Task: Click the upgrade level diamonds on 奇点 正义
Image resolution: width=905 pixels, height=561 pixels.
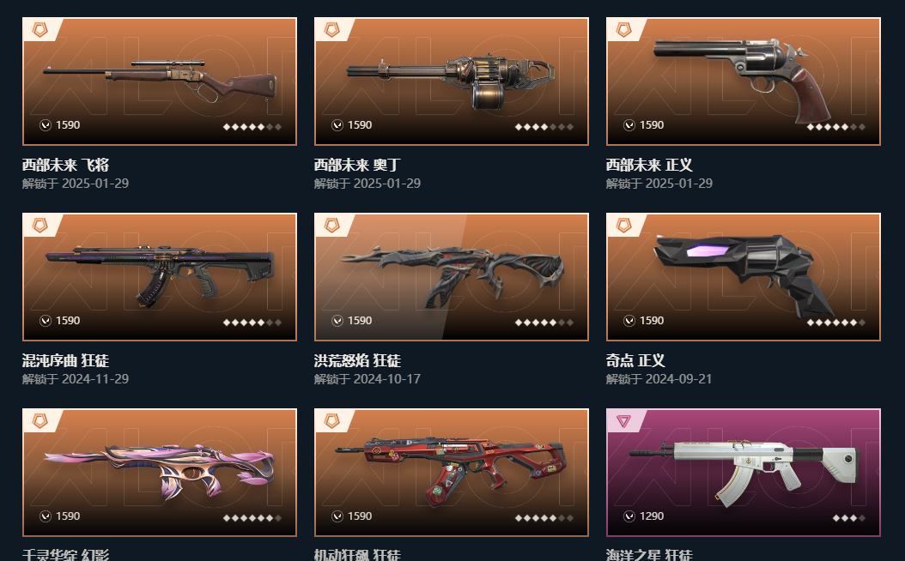Action: [835, 323]
